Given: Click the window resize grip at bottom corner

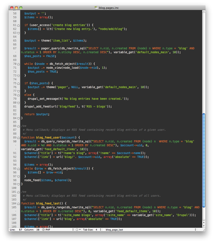Looking at the screenshot, I should [204, 230].
